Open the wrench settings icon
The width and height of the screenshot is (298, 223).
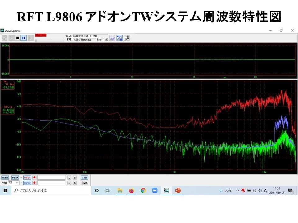click(x=127, y=38)
